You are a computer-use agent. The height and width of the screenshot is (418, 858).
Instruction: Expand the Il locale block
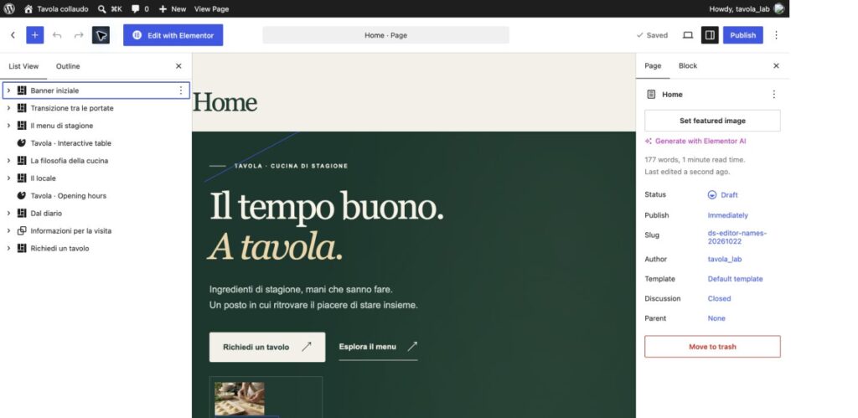tap(8, 178)
